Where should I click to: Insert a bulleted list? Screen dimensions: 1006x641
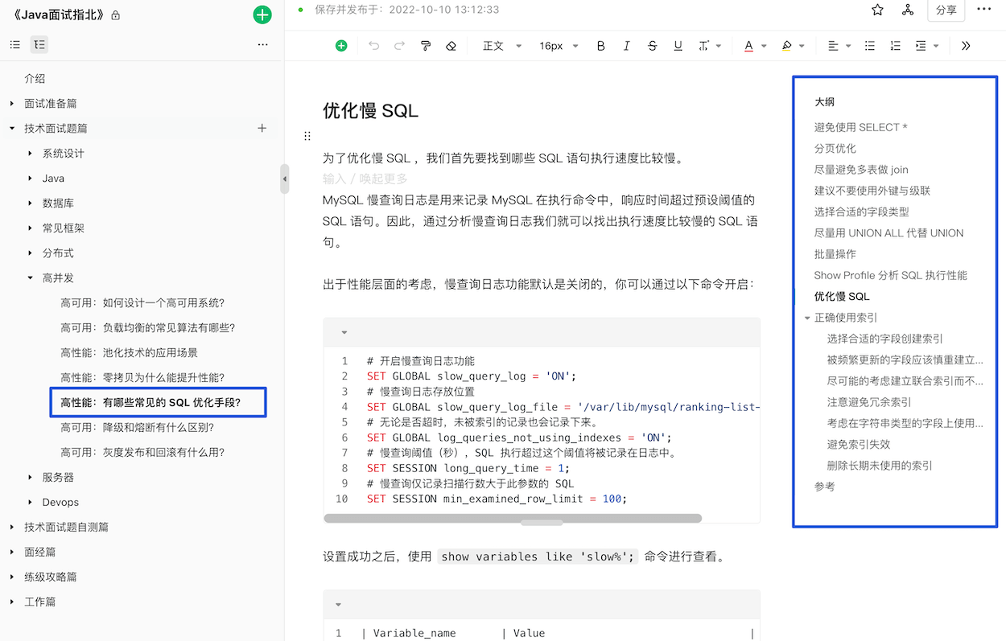(869, 46)
